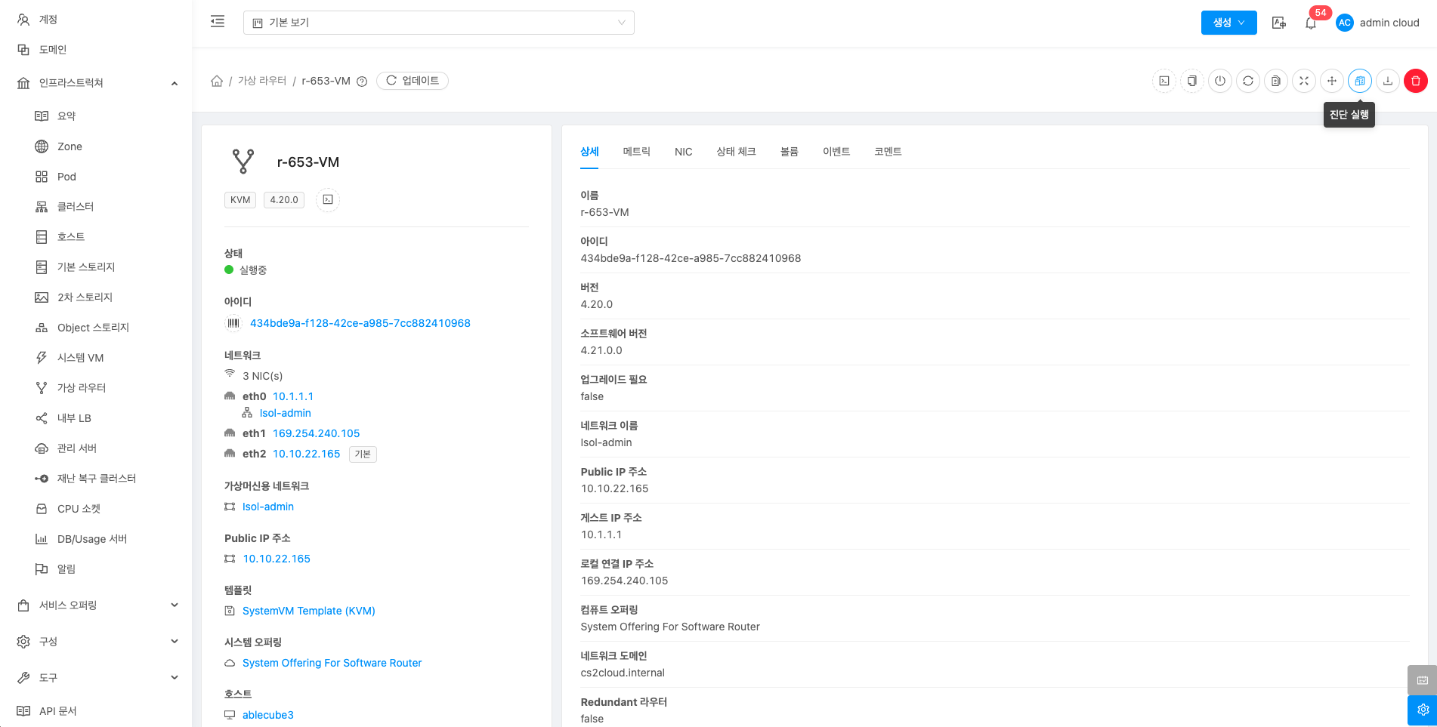This screenshot has width=1437, height=727.
Task: Expand the 구성 sidebar menu
Action: [x=96, y=642]
